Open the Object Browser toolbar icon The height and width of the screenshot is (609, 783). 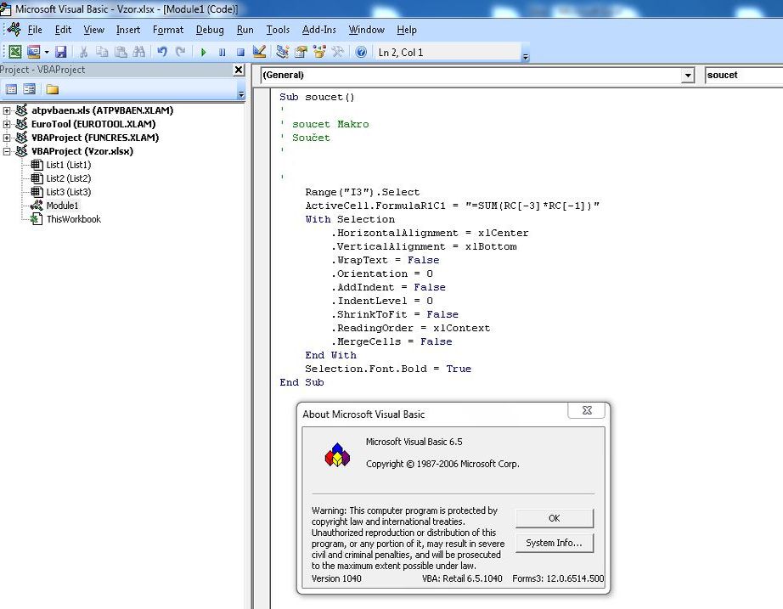pos(319,52)
